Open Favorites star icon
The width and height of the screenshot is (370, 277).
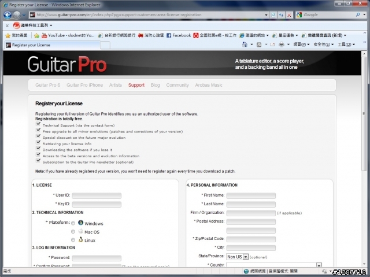coord(8,35)
